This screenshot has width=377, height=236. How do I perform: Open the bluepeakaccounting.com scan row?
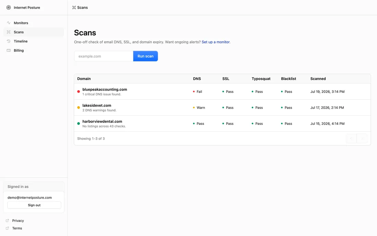coord(222,92)
